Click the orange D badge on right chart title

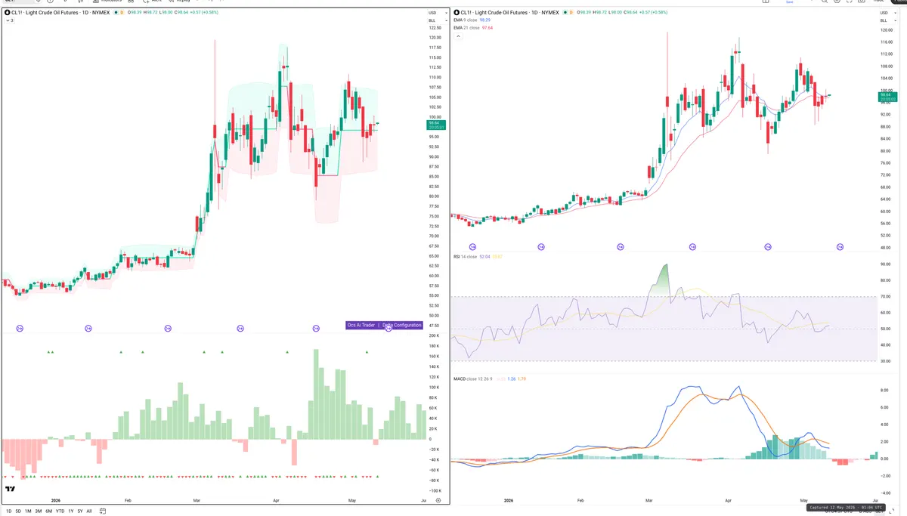point(571,13)
